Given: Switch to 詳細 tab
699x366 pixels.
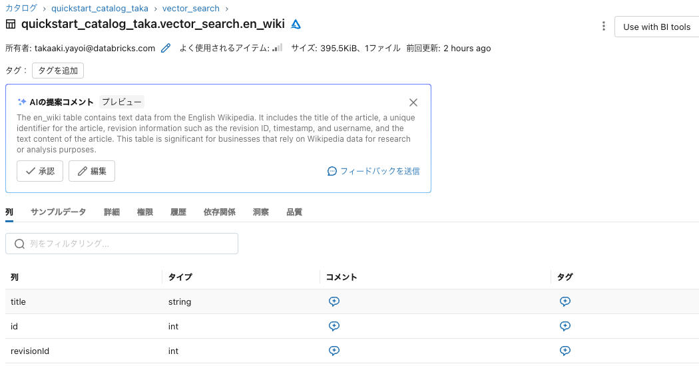Looking at the screenshot, I should 112,212.
